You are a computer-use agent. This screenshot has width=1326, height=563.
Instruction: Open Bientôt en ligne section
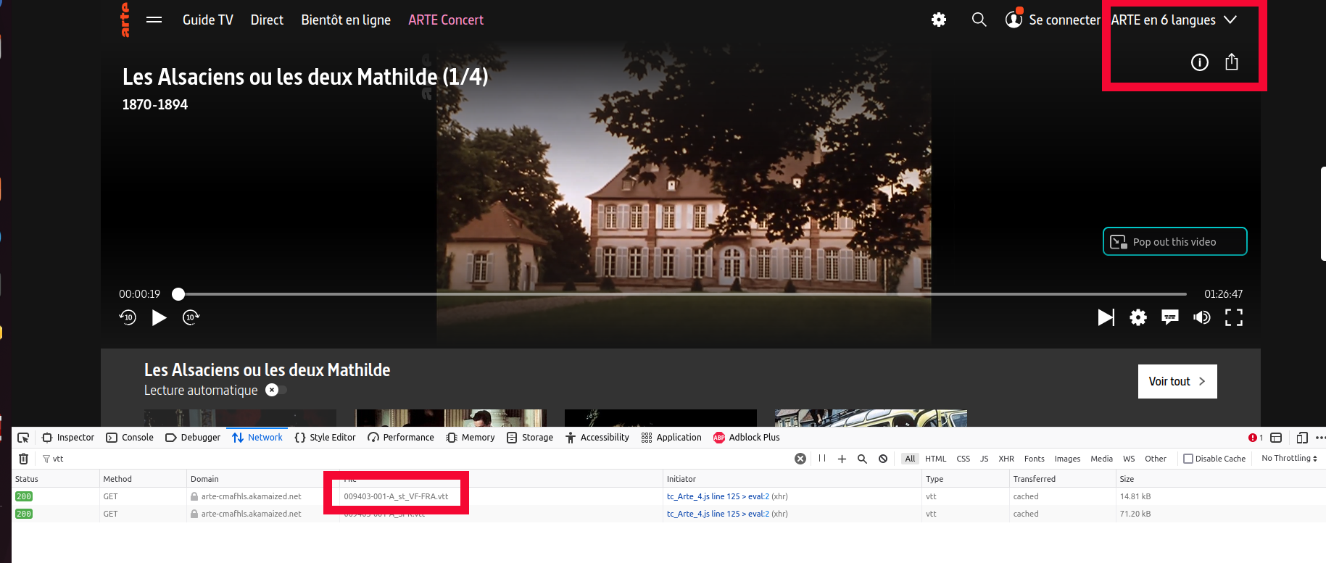346,20
